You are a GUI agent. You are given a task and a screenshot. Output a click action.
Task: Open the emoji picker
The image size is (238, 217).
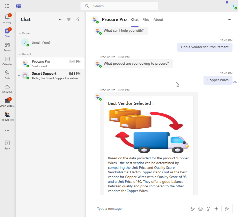pos(200,209)
